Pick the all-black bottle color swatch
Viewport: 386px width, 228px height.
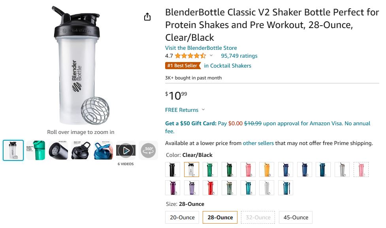click(173, 170)
